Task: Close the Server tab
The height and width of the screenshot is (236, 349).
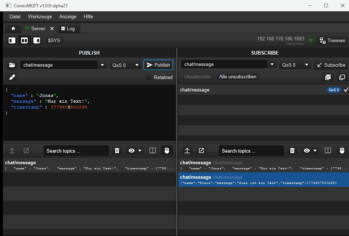Action: [52, 28]
